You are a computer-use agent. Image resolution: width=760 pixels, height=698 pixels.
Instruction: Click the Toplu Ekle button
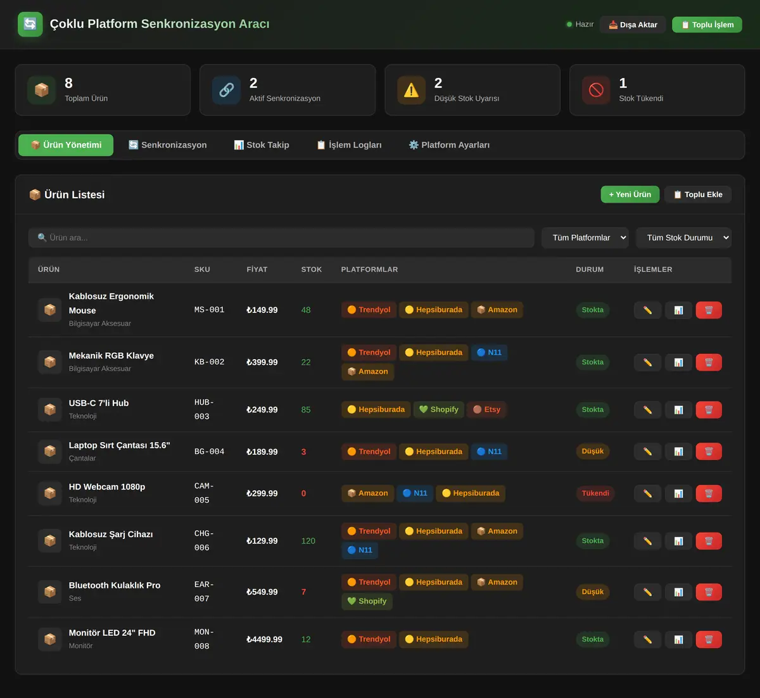coord(698,194)
